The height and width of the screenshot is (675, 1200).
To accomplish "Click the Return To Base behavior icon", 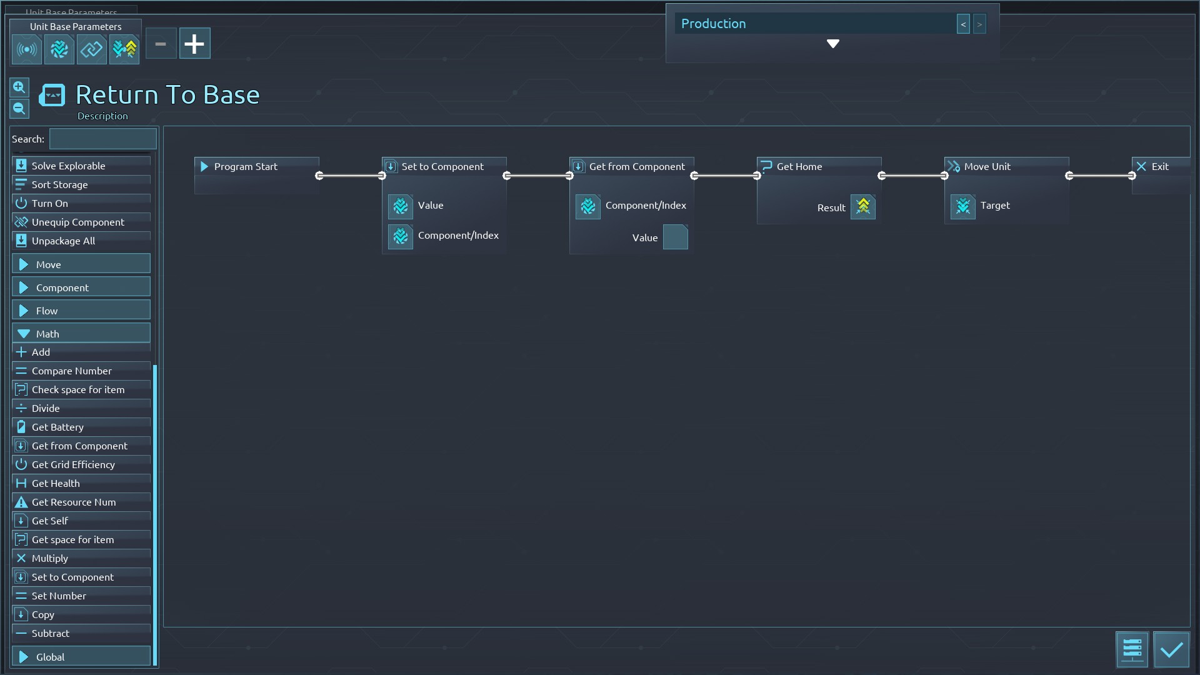I will [52, 96].
